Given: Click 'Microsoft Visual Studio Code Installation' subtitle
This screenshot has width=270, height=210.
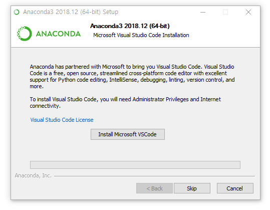Looking at the screenshot, I should click(x=141, y=35).
